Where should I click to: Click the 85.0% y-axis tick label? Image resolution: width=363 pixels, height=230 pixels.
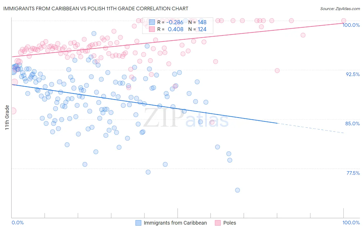[353, 124]
